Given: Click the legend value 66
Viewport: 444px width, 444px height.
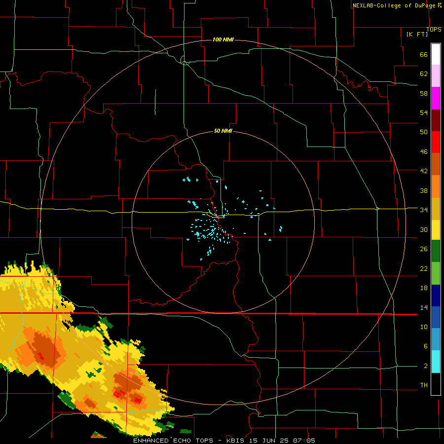Looking at the screenshot, I should click(424, 55).
